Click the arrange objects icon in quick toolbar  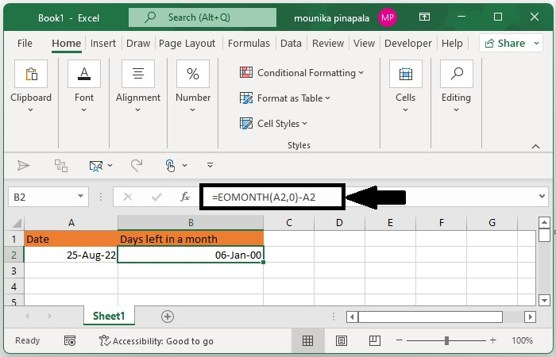[61, 165]
